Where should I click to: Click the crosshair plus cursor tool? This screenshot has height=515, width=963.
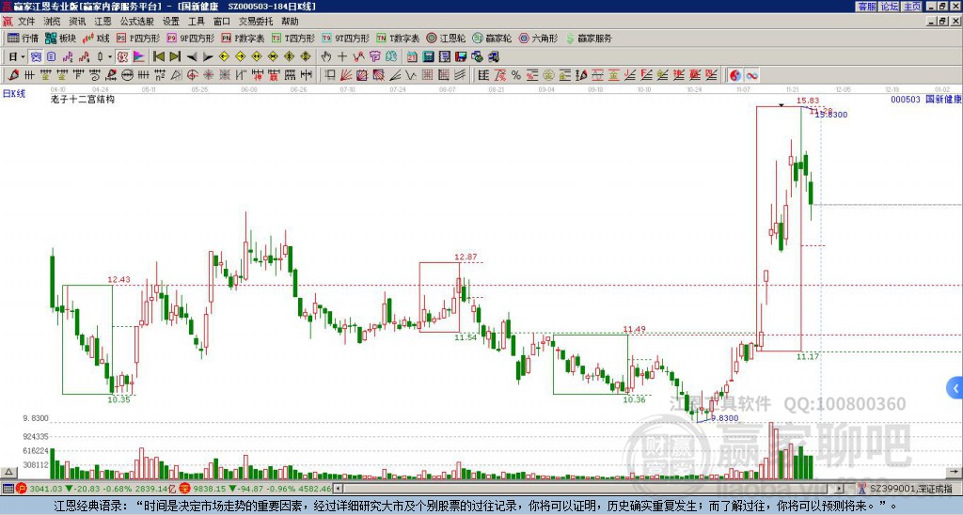[341, 56]
